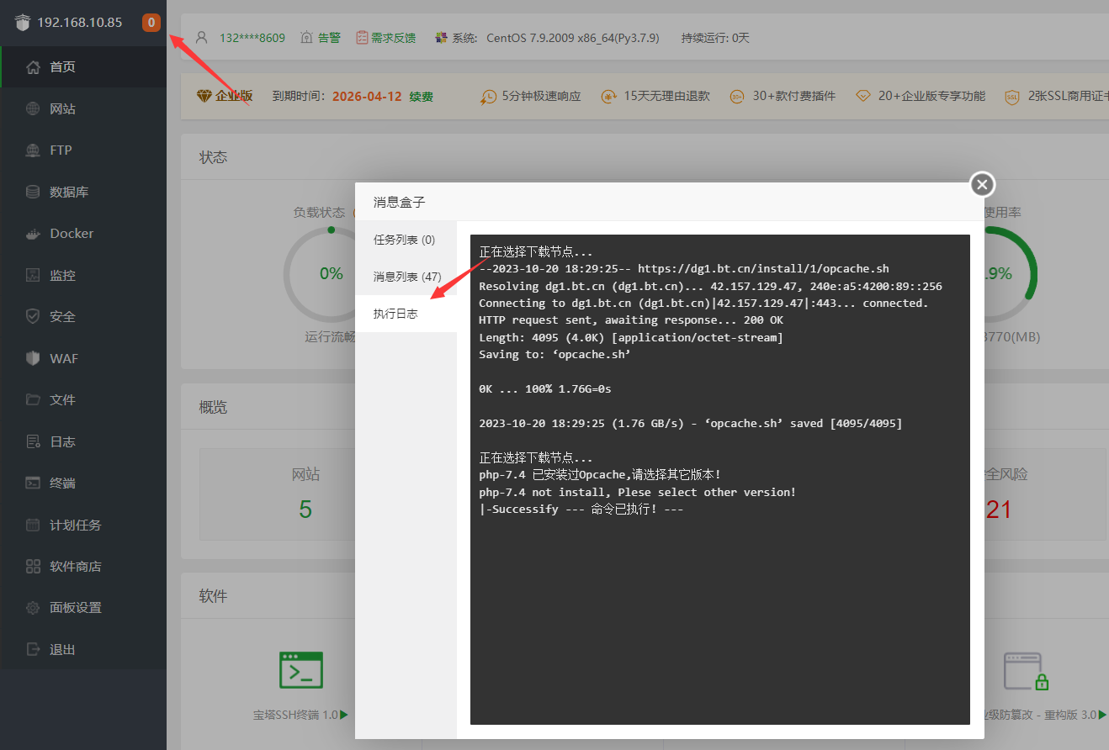Click the 宝塔SSH终端 green terminal icon

(301, 669)
